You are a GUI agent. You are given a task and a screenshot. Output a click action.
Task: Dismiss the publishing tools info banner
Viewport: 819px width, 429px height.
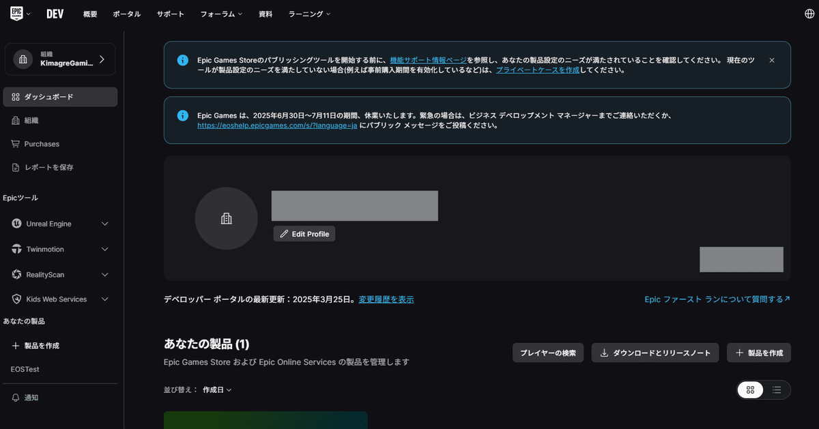click(x=771, y=60)
